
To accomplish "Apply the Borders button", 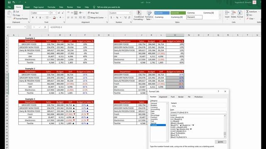I will click(47, 17).
